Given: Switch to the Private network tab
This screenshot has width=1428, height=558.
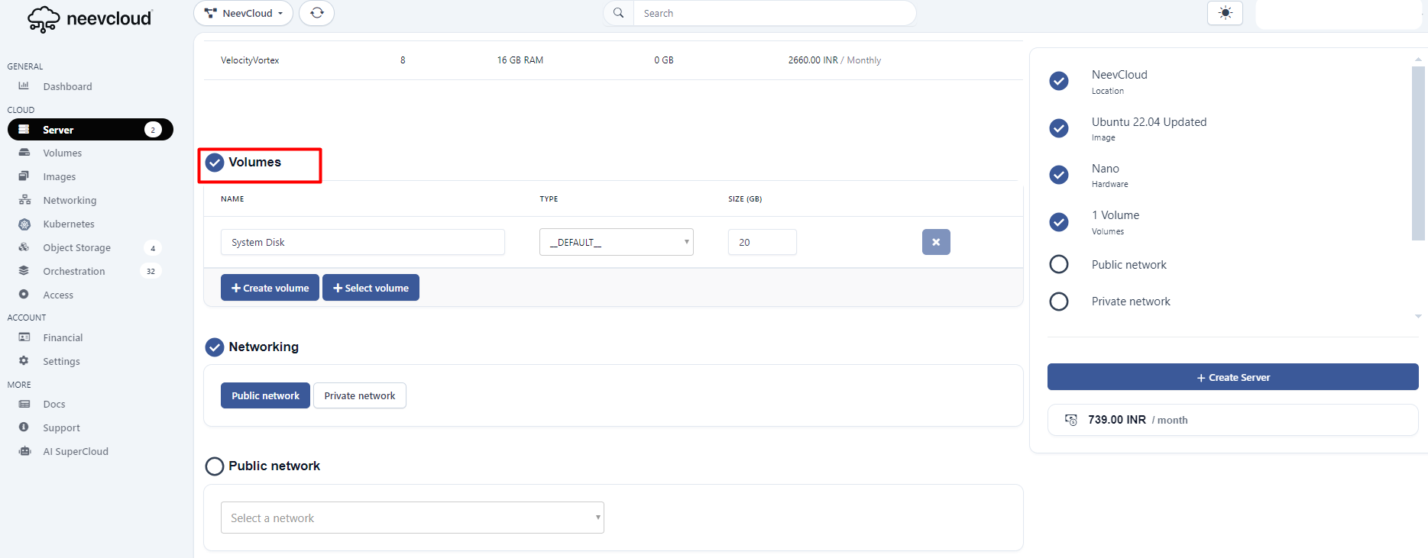Looking at the screenshot, I should coord(359,395).
